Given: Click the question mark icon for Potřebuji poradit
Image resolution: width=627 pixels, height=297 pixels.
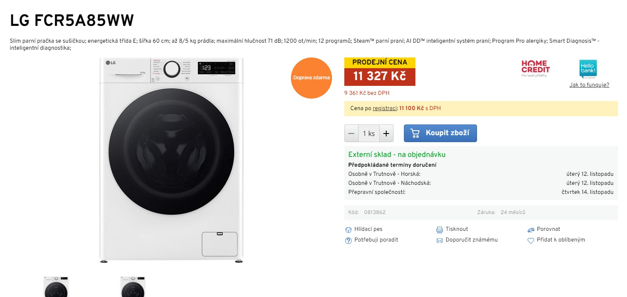Looking at the screenshot, I should pos(348,240).
